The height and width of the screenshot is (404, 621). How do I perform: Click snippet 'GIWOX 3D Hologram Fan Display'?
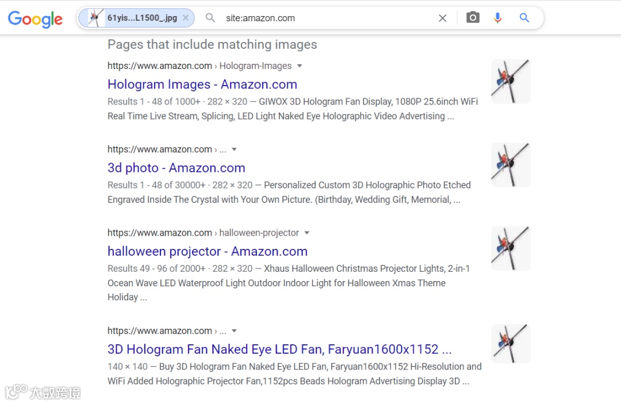(325, 102)
